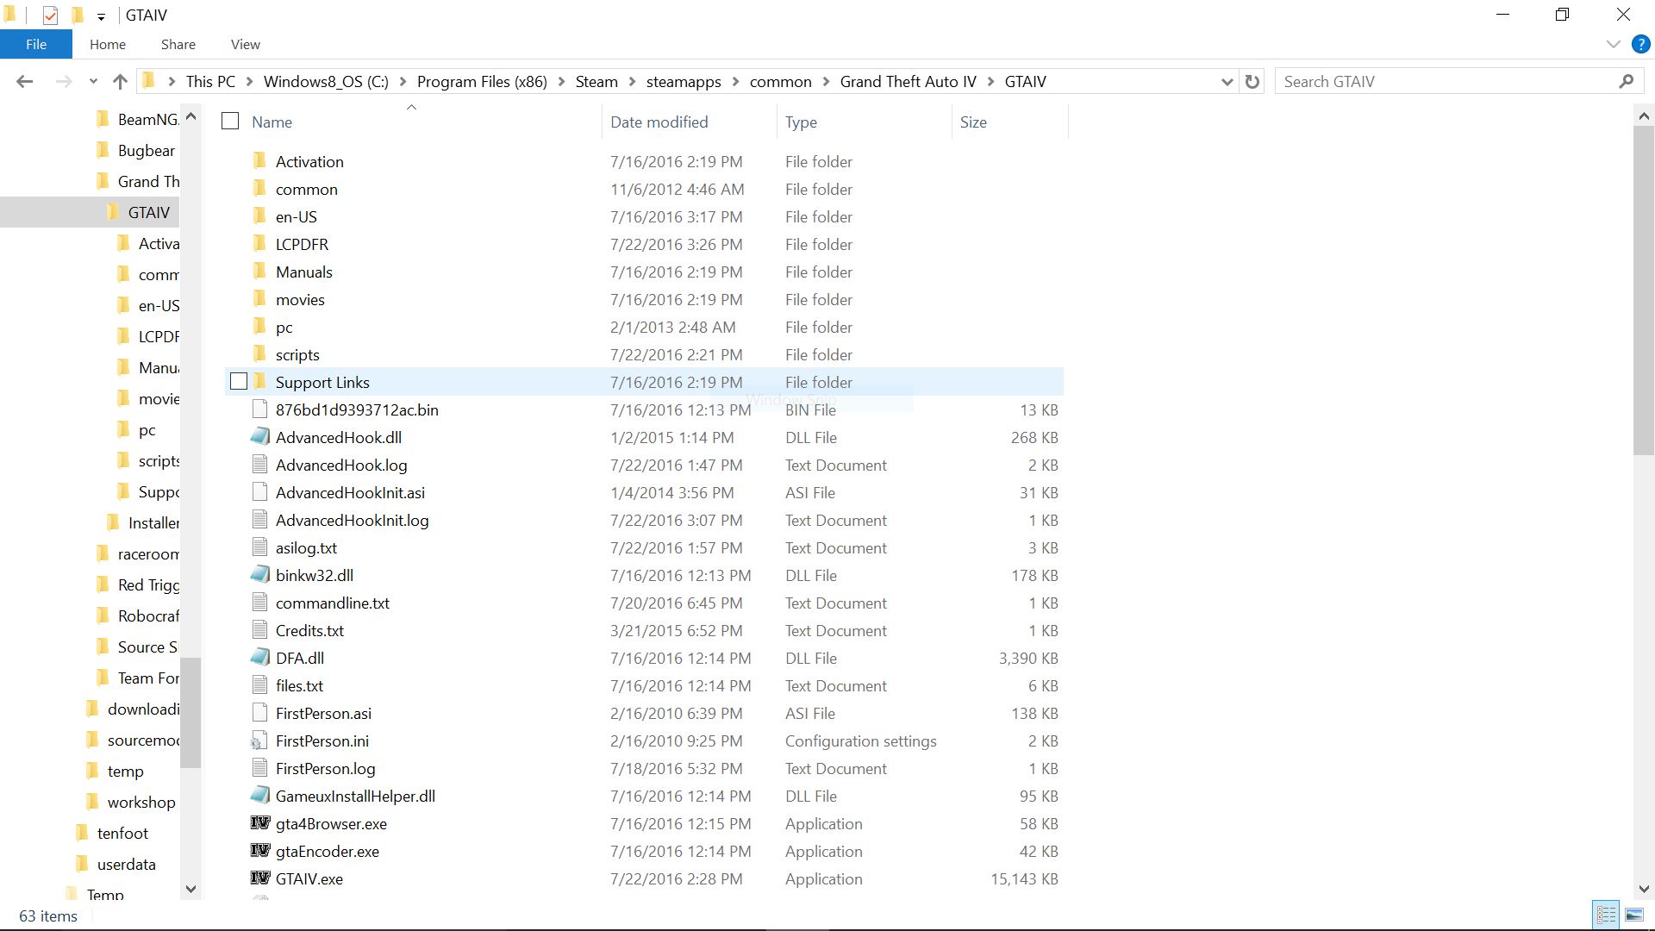Expand the ribbon with the chevron
The width and height of the screenshot is (1655, 931).
[1613, 44]
